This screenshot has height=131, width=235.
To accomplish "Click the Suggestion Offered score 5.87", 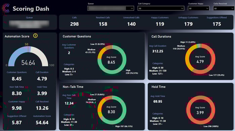I will [x=16, y=123].
